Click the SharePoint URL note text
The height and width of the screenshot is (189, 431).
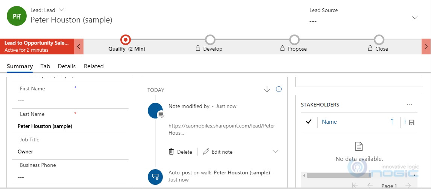(222, 129)
